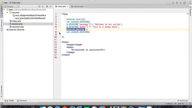Click session_start() on line 3
The height and width of the screenshot is (108, 192).
(76, 19)
